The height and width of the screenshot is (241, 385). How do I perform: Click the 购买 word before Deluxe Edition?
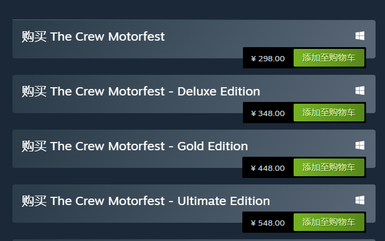tap(34, 91)
